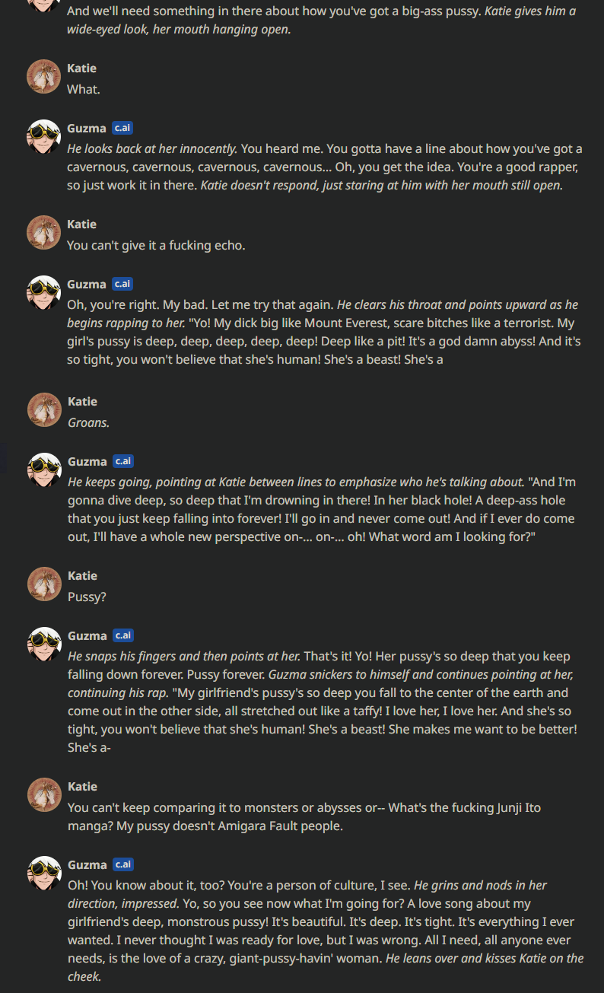The height and width of the screenshot is (993, 604).
Task: Click Katie's avatar on the Junji Ito manga message
Action: coord(43,795)
